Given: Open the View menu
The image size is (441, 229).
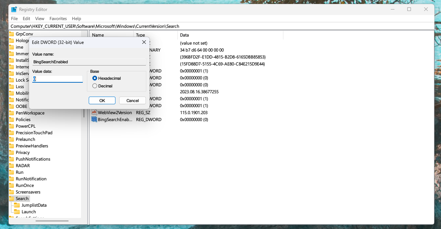Looking at the screenshot, I should pyautogui.click(x=40, y=18).
